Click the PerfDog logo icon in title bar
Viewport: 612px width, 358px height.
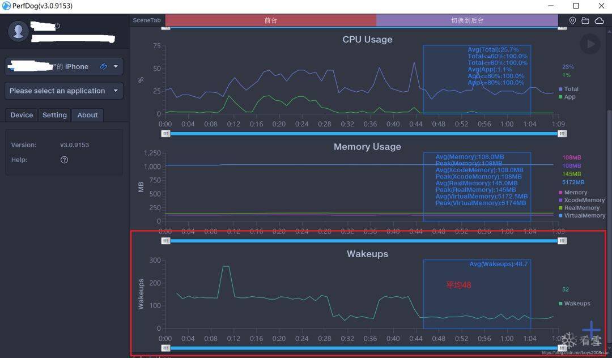click(x=6, y=6)
